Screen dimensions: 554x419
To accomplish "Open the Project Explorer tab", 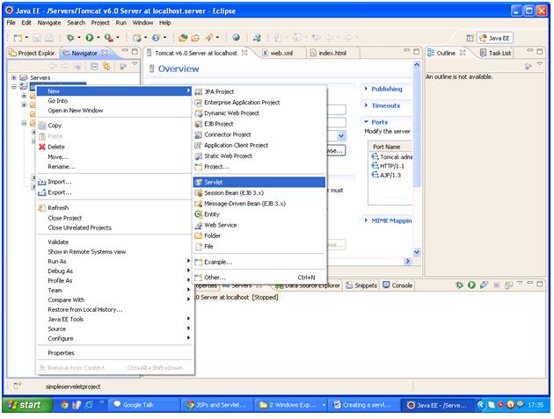I will (x=33, y=53).
